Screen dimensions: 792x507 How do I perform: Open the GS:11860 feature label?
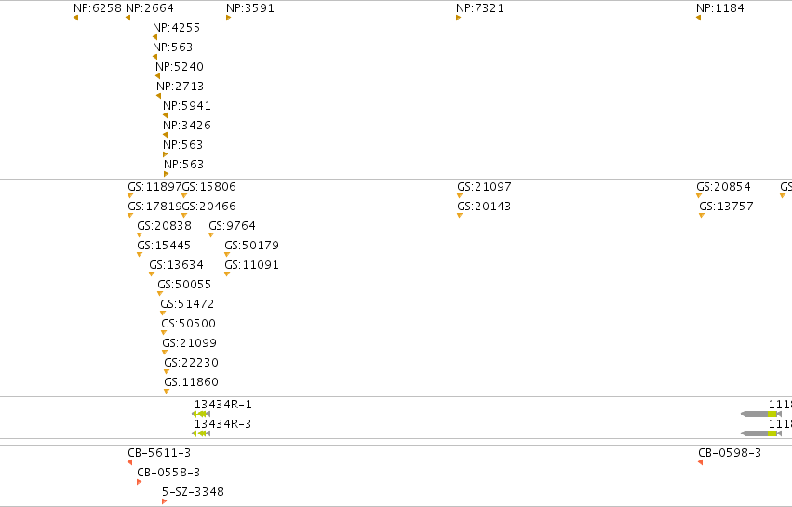(x=192, y=382)
